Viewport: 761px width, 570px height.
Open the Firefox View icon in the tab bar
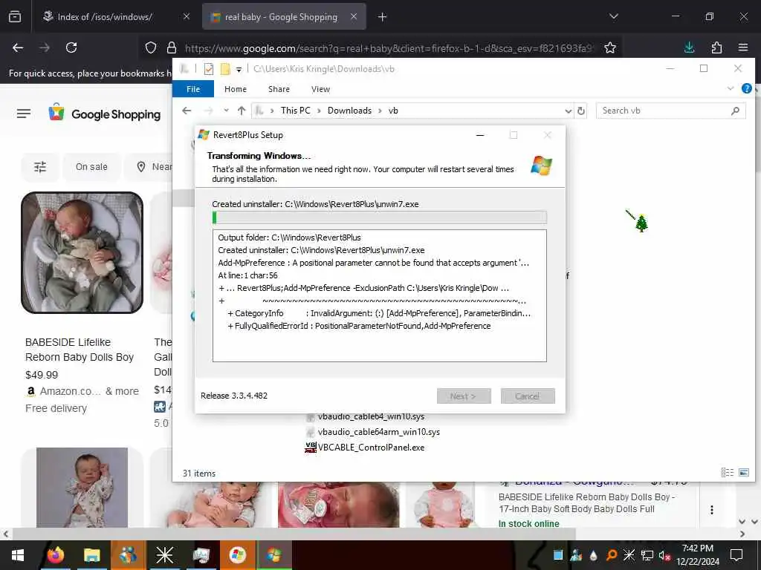[15, 17]
